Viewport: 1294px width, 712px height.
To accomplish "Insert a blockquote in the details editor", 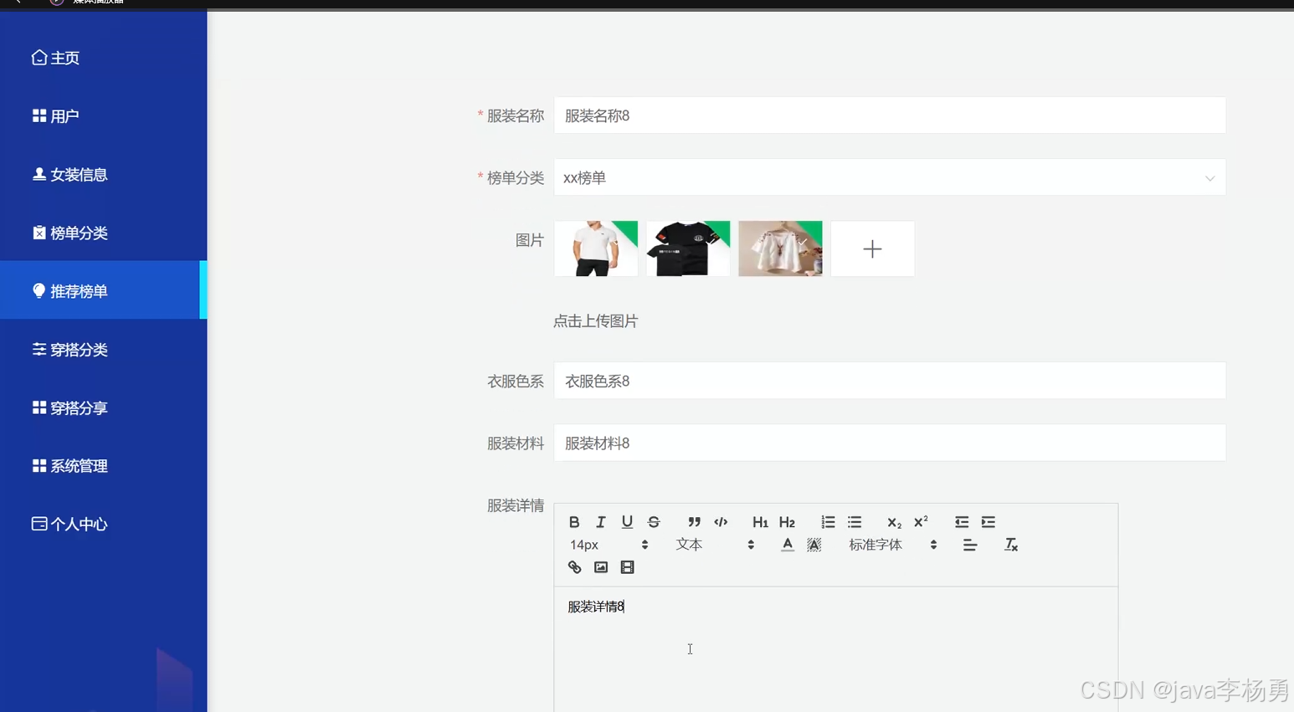I will [x=694, y=521].
